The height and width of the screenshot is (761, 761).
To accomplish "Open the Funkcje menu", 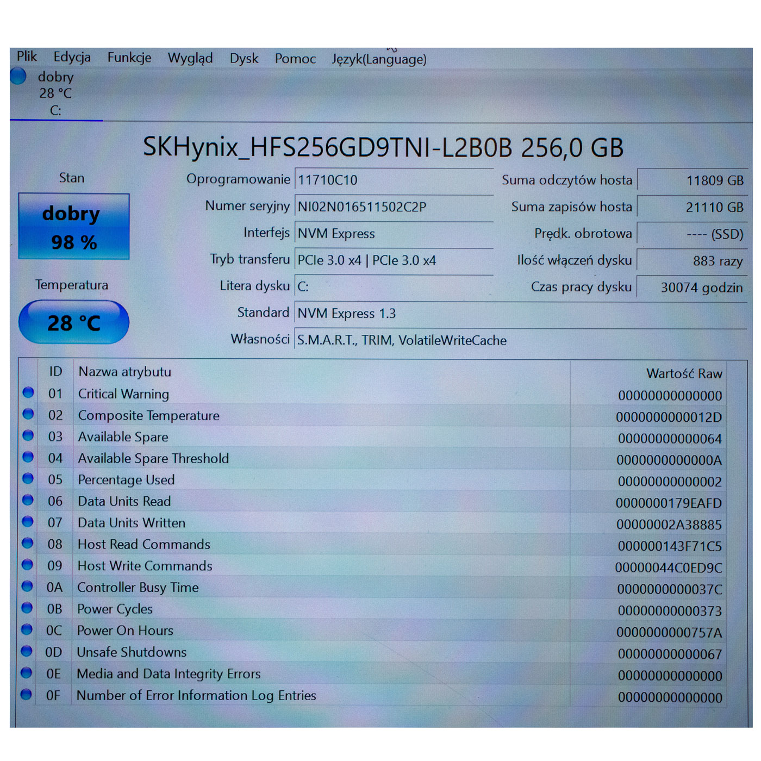I will point(129,58).
